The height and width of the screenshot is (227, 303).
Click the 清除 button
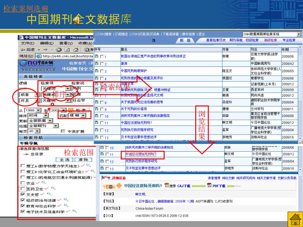(x=83, y=160)
